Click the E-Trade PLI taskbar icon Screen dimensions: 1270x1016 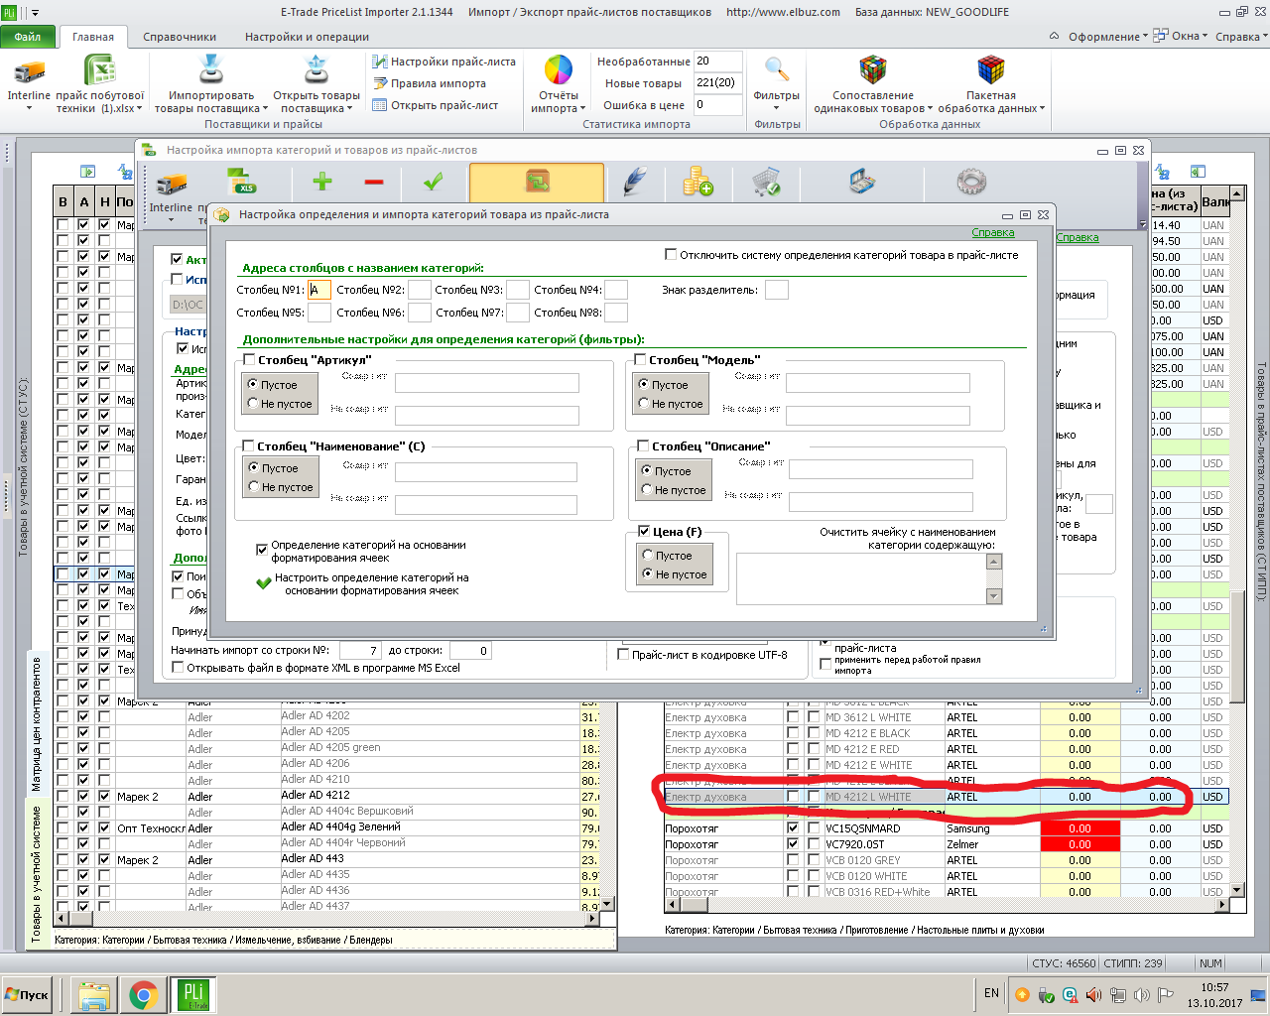pyautogui.click(x=193, y=995)
